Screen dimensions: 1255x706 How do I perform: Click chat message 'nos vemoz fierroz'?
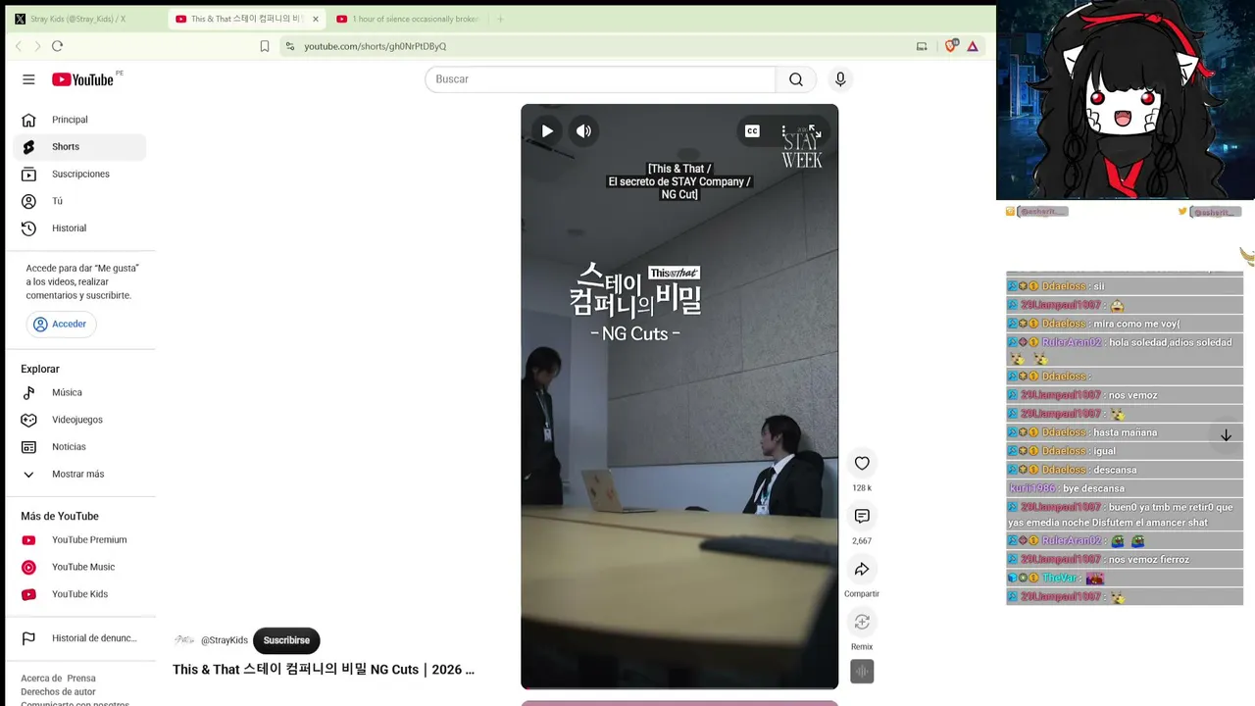(1149, 560)
